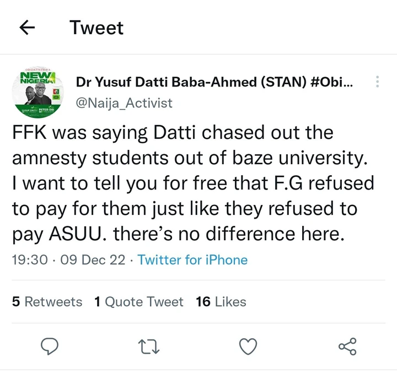Click the word FFK in the tweet
397x374 pixels.
(29, 134)
